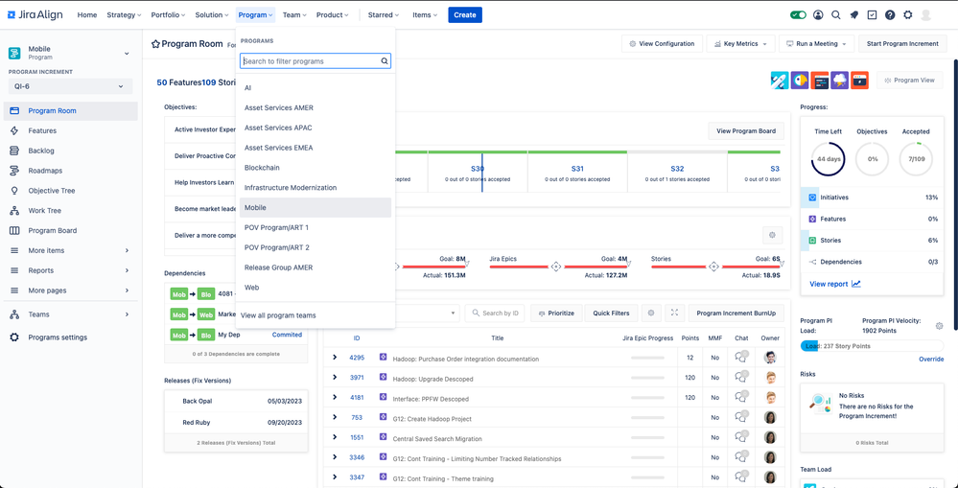Click the Search to filter programs field
Screen dimensions: 958x488
(x=315, y=61)
